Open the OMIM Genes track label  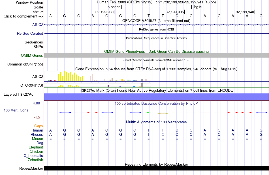coord(32,55)
